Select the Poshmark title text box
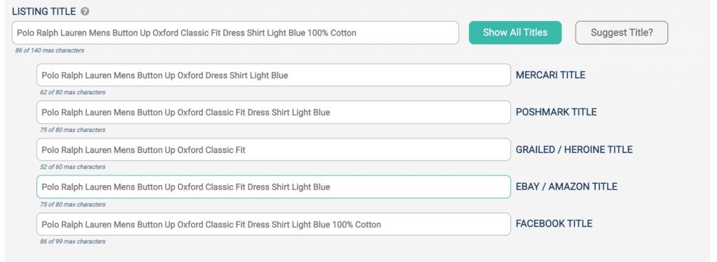This screenshot has width=717, height=262. [x=274, y=112]
